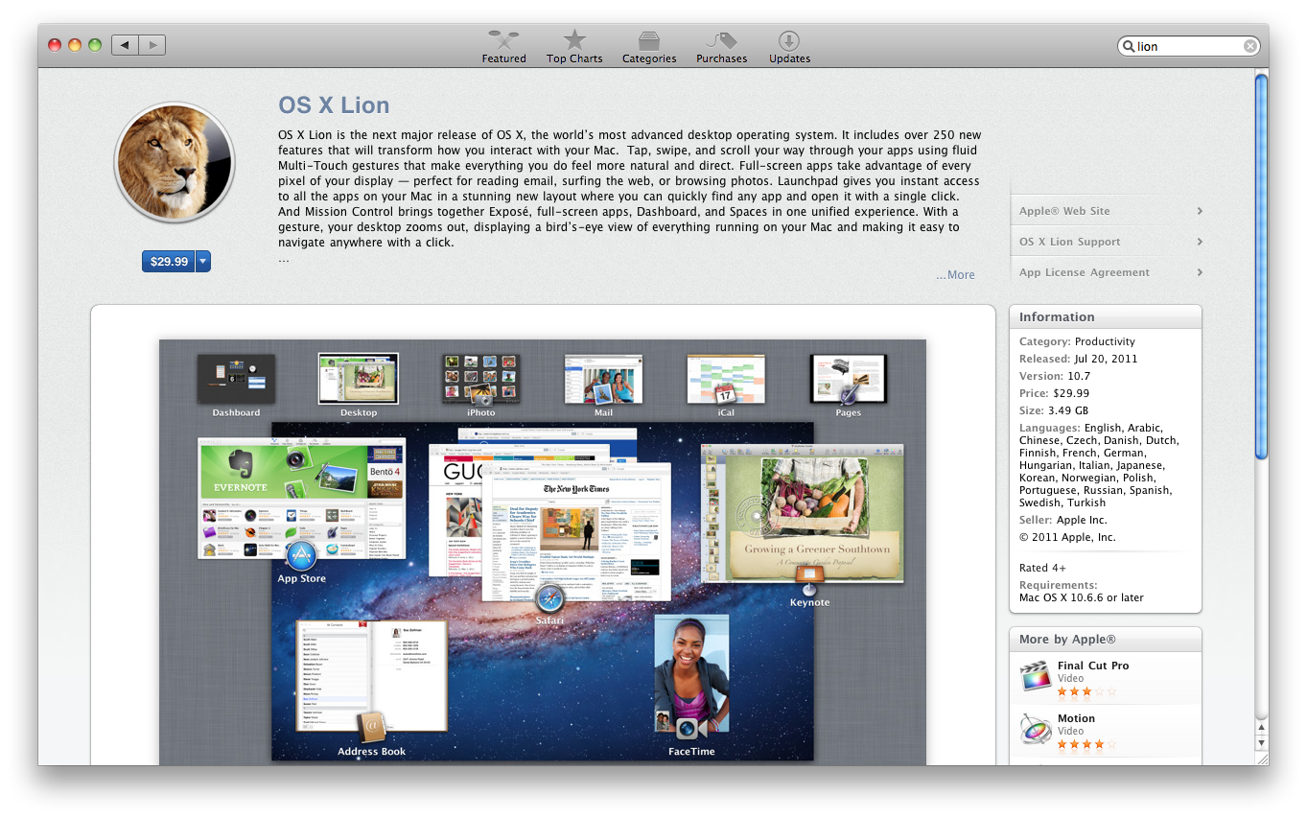Minimize the App Store window

75,45
